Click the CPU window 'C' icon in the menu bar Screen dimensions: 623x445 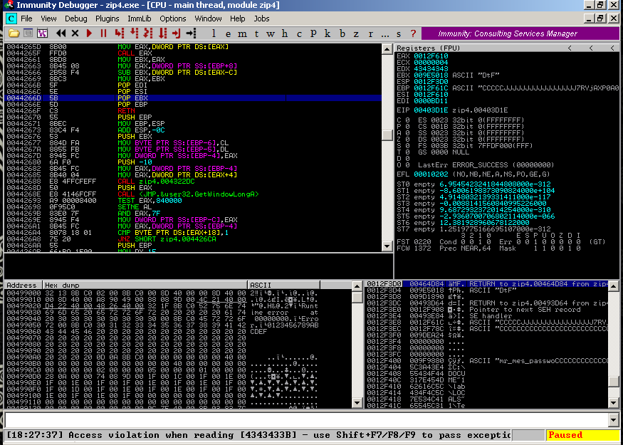[11, 19]
